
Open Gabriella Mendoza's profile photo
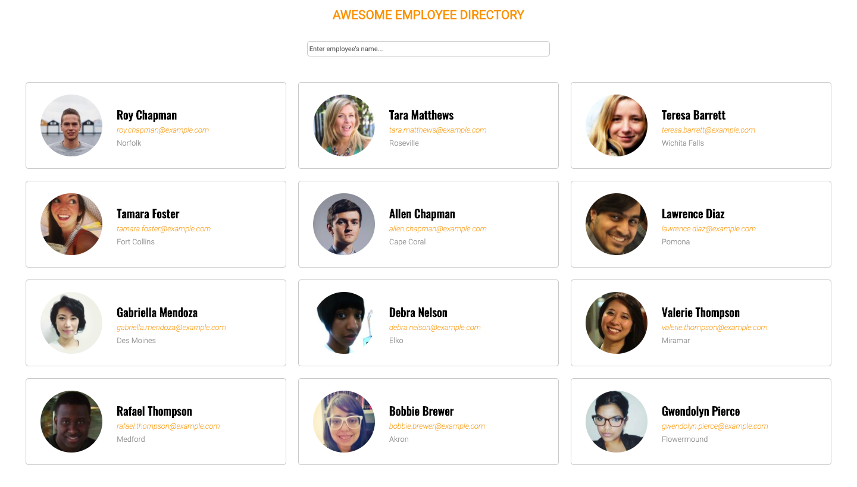pos(71,323)
